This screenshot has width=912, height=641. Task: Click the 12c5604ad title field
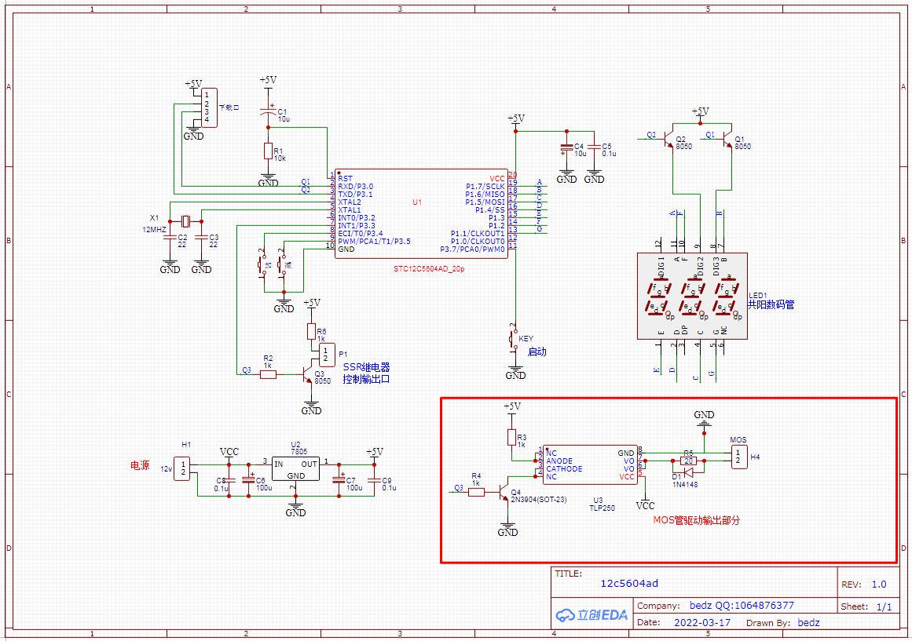629,584
